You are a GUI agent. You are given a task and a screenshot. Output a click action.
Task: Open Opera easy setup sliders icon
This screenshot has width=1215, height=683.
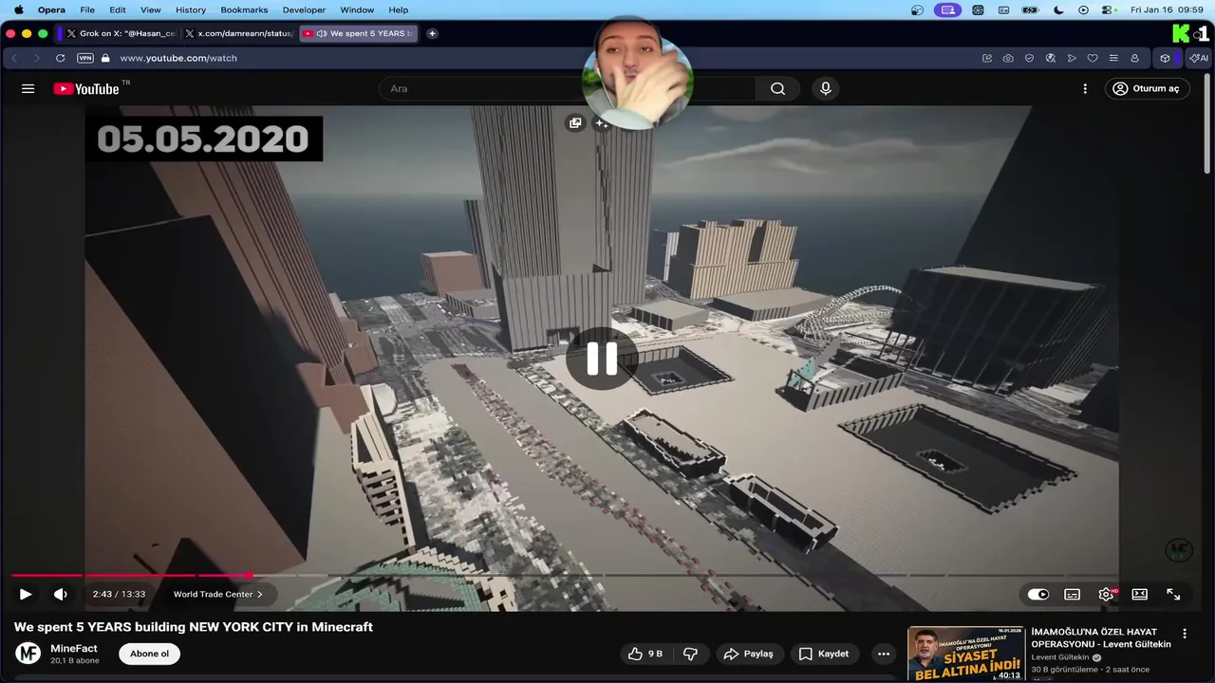click(x=1113, y=58)
